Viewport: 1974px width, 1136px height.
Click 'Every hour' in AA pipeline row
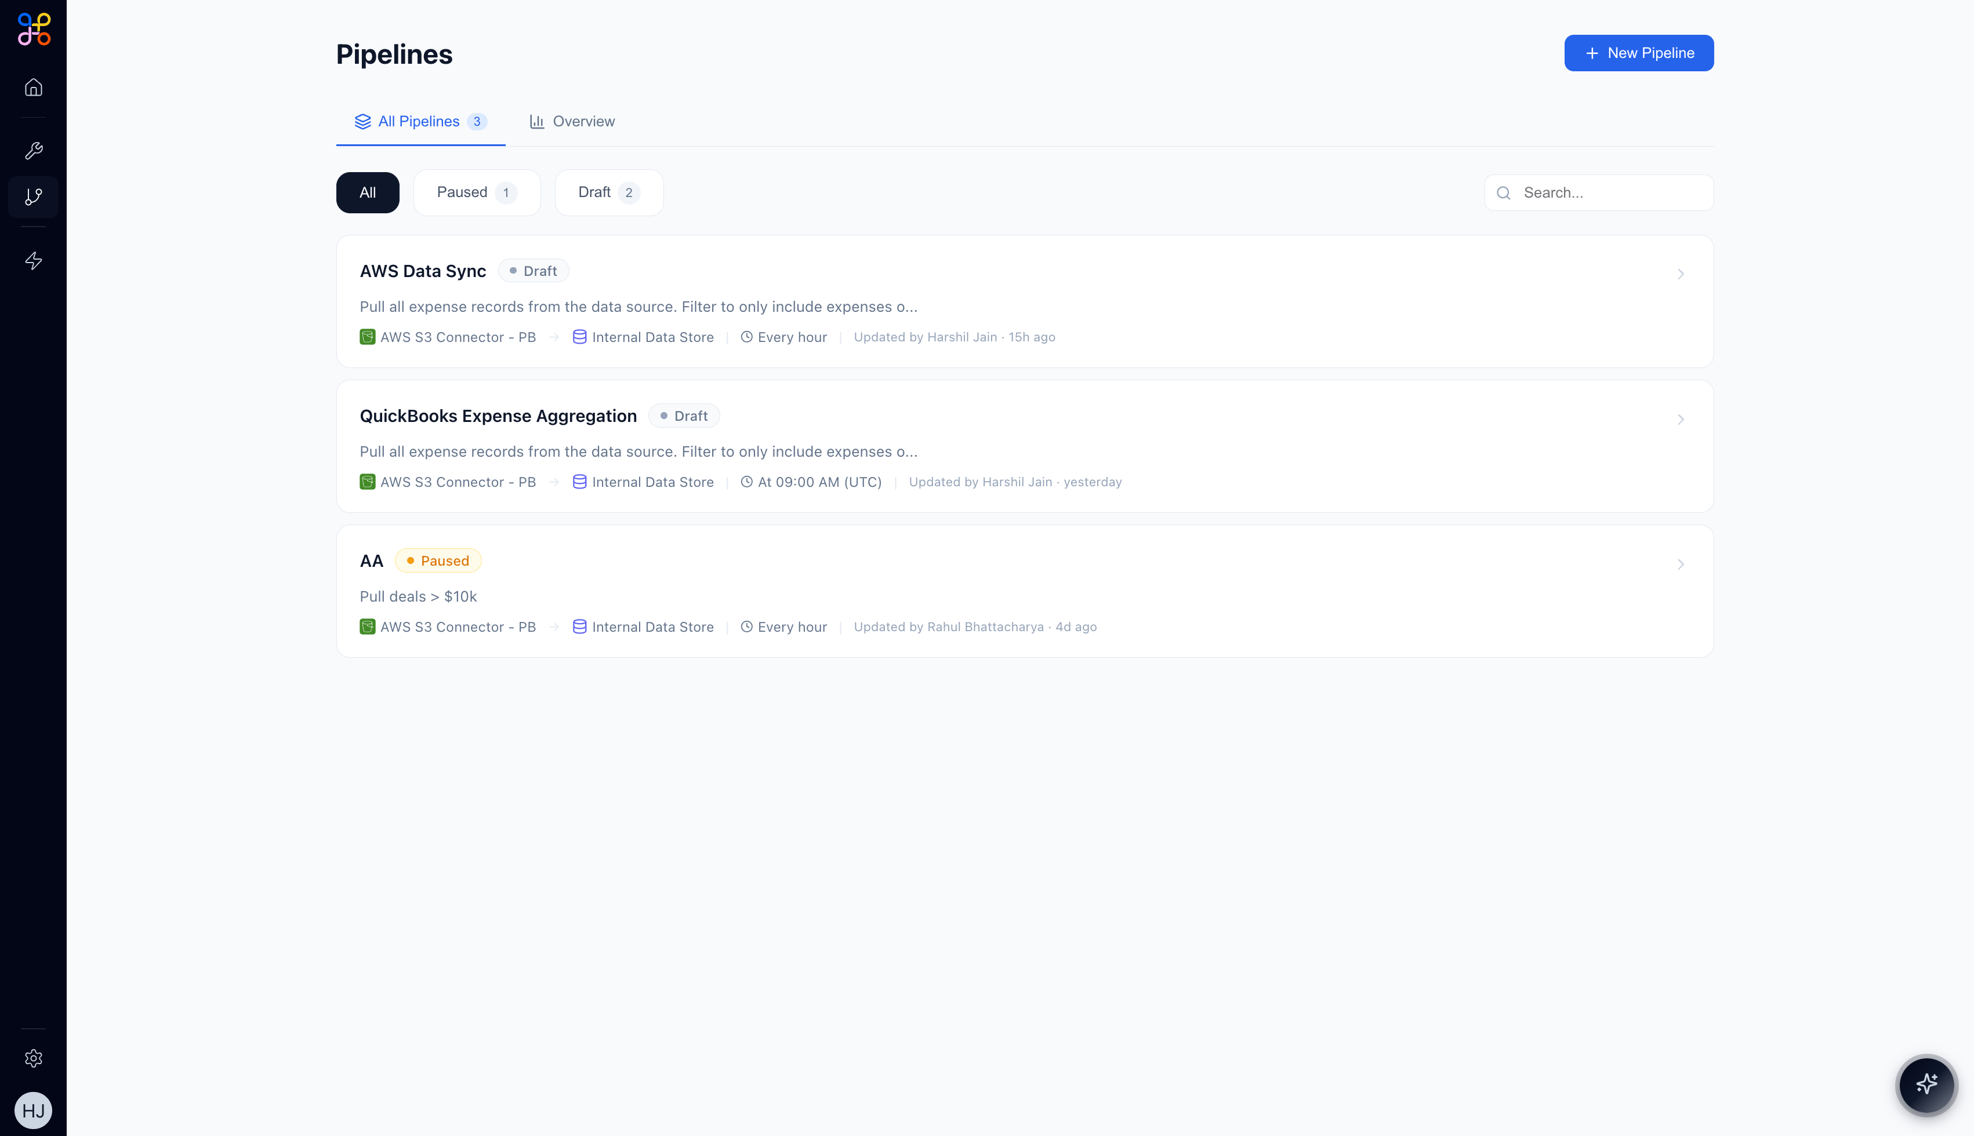click(x=792, y=627)
